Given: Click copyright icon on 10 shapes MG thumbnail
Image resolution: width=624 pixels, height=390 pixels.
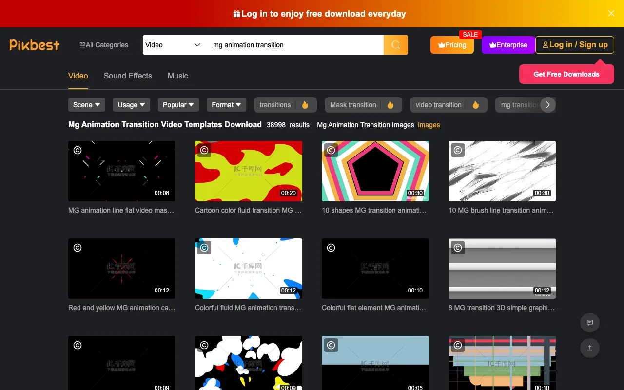Looking at the screenshot, I should 331,150.
